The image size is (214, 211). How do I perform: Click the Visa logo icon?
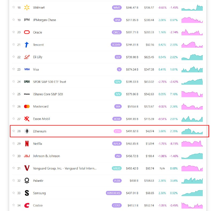coord(26,69)
